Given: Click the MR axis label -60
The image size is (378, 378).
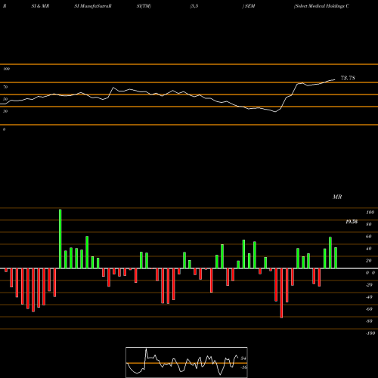Looking at the screenshot, I should pos(369,309).
